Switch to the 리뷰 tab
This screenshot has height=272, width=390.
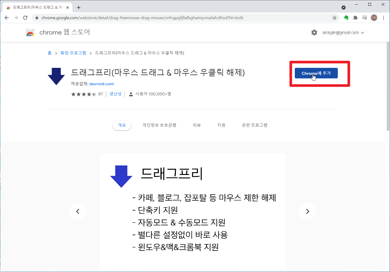197,125
